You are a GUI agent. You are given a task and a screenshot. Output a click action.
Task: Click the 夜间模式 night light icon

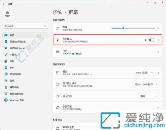57,40
